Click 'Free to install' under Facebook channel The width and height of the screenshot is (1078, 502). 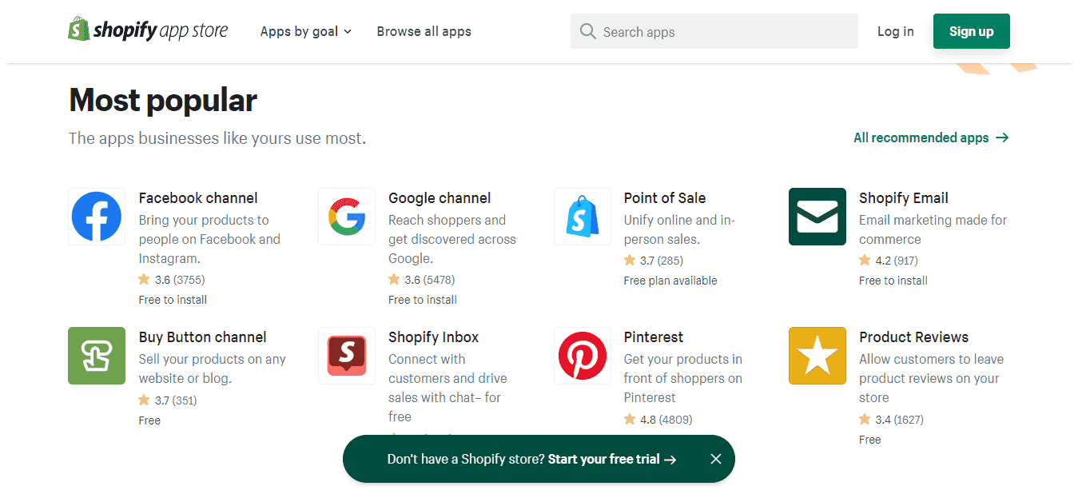click(173, 300)
